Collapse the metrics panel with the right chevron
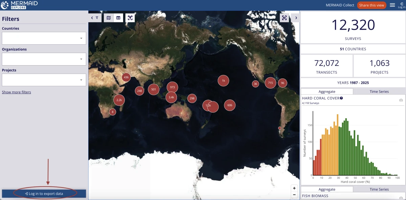Viewport: 406px width, 200px height. pos(296,18)
